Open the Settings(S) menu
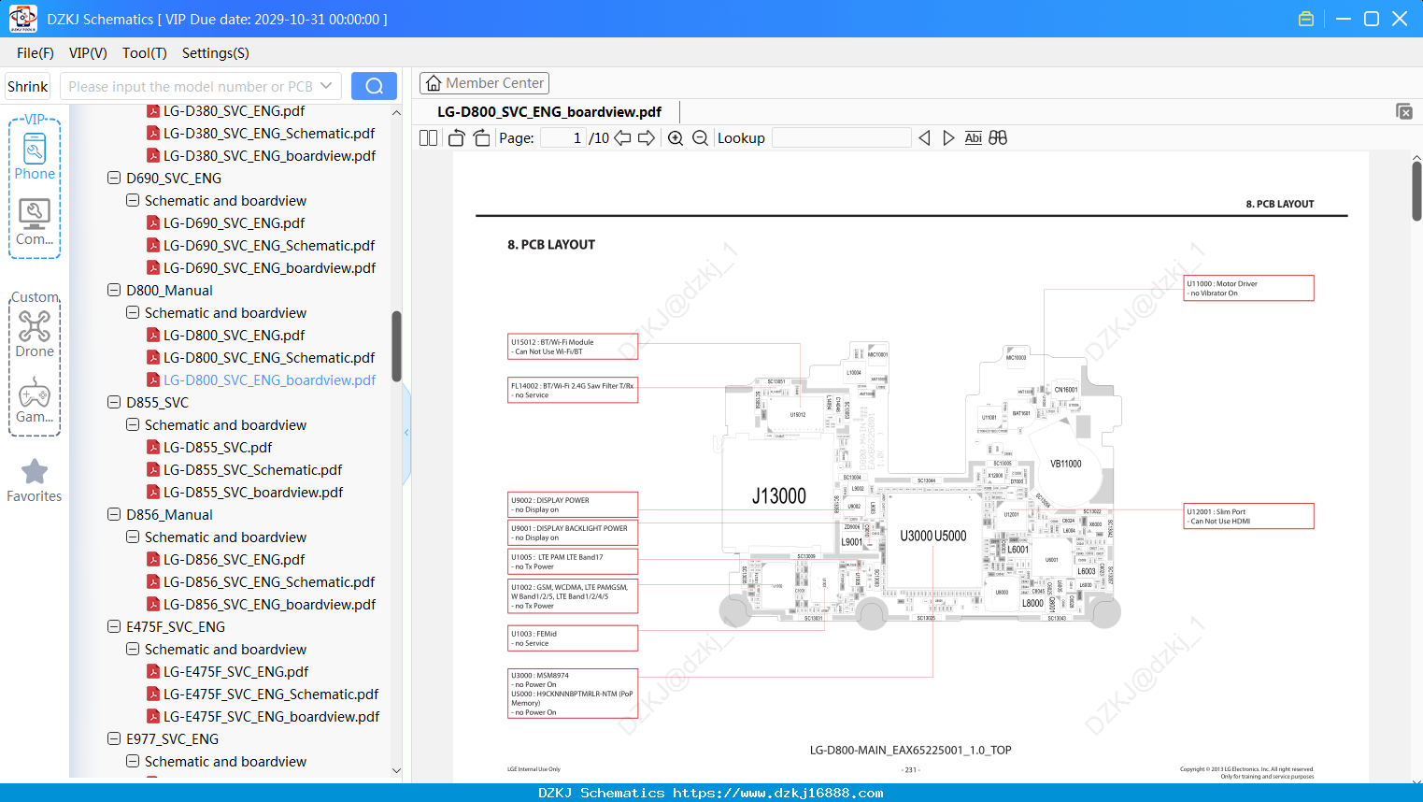Screen dimensions: 1423x802 pyautogui.click(x=216, y=53)
